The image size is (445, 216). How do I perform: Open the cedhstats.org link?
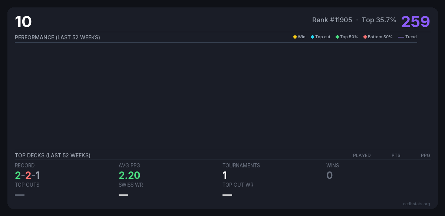(x=416, y=204)
